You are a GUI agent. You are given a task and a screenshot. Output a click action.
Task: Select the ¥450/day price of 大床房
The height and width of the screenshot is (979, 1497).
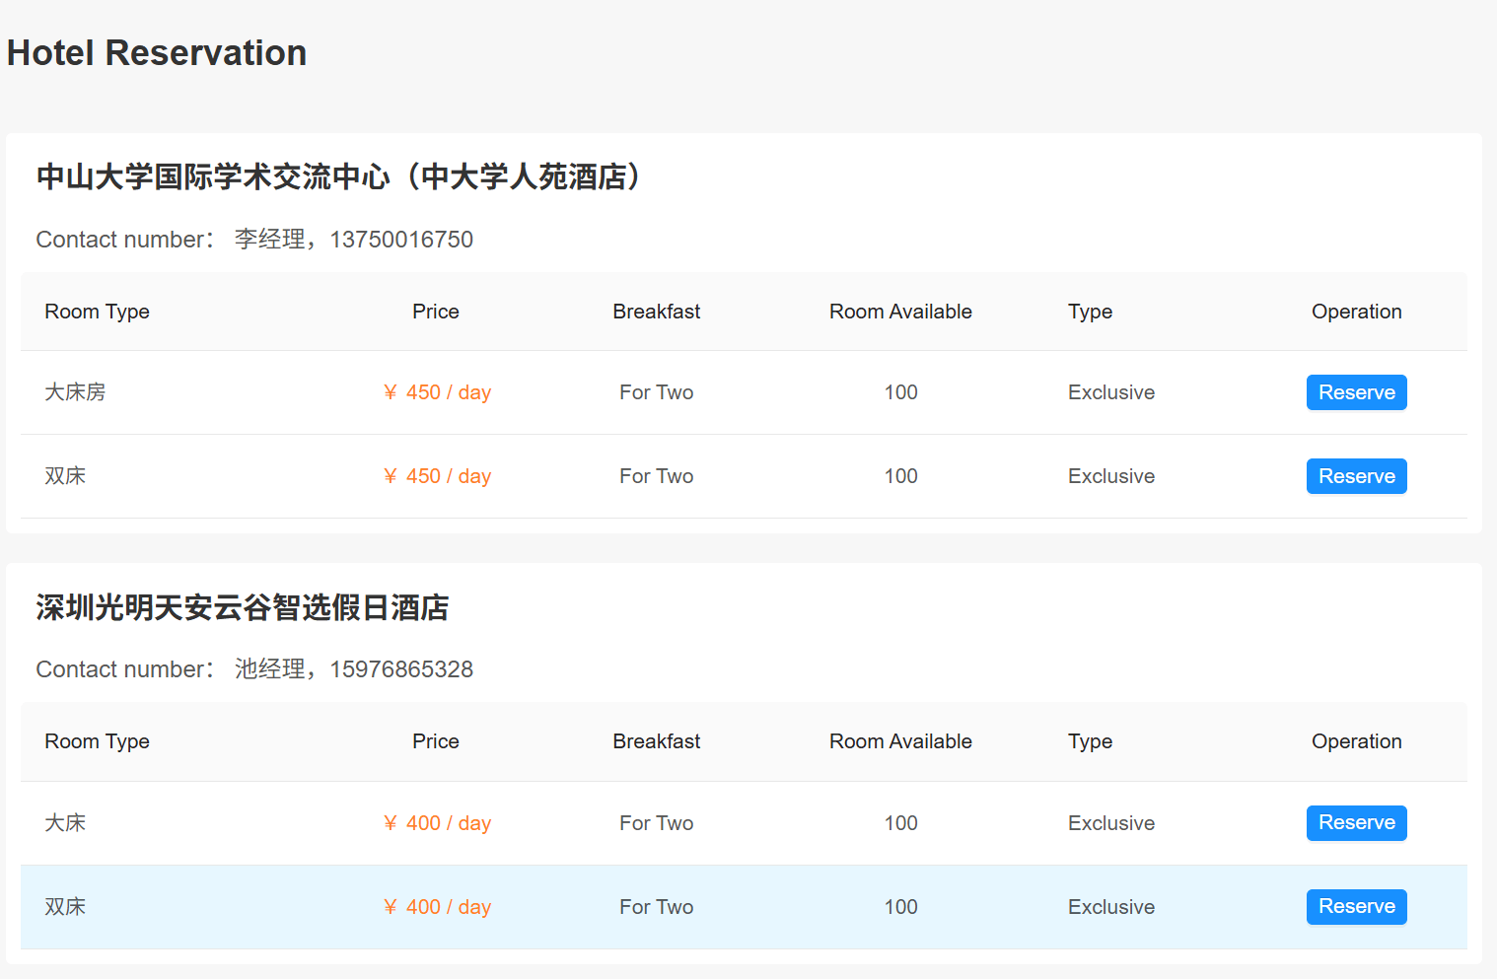pos(437,392)
